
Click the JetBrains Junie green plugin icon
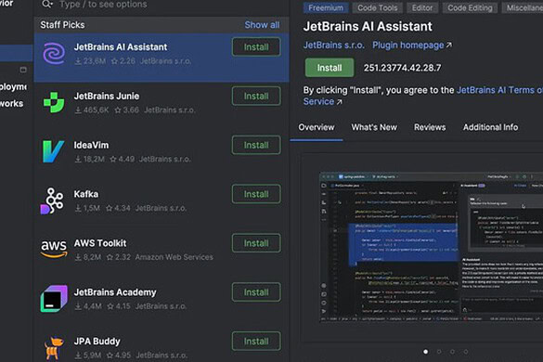tap(54, 102)
